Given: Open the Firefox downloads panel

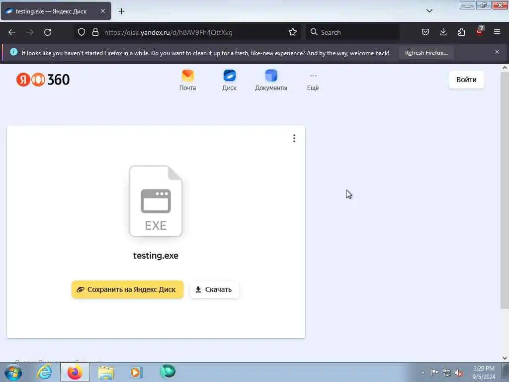Looking at the screenshot, I should tap(443, 32).
